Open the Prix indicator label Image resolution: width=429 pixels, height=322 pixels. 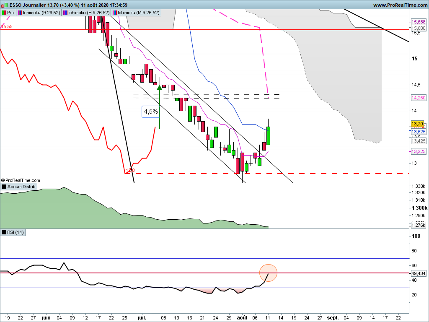(x=8, y=13)
